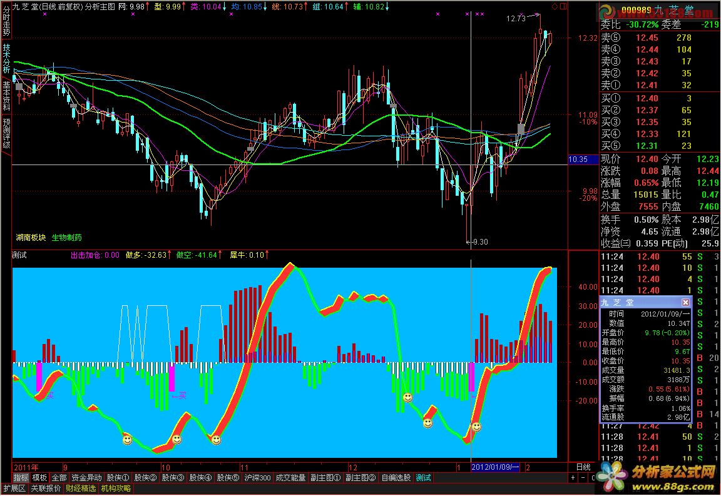Open the 基本资料 side tab
The height and width of the screenshot is (496, 721).
click(x=6, y=96)
